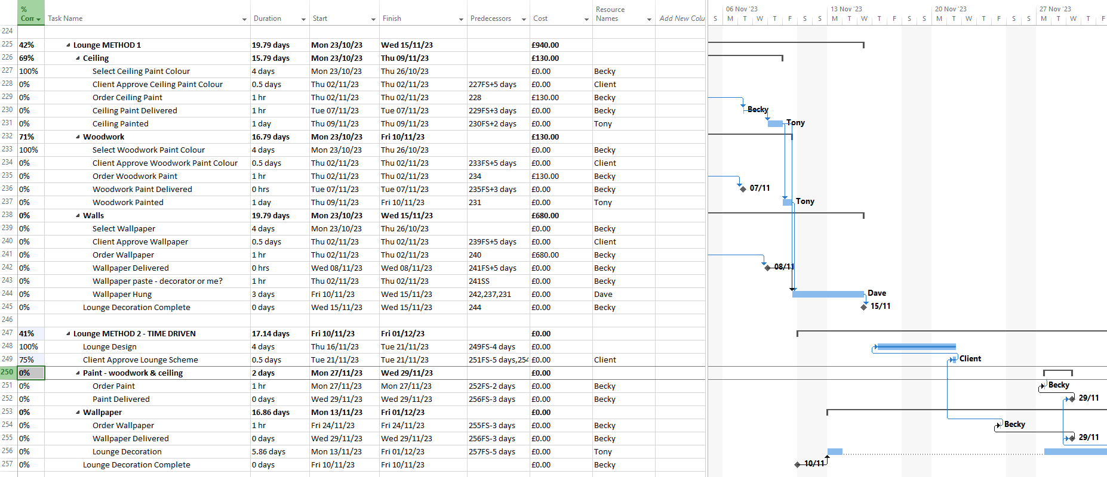Open the Finish column filter dropdown
The height and width of the screenshot is (477, 1107).
[x=461, y=20]
